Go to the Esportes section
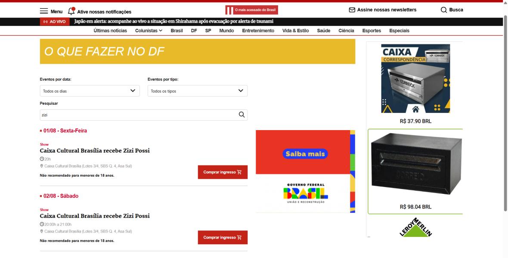Screen dimensions: 508x258 (372, 31)
